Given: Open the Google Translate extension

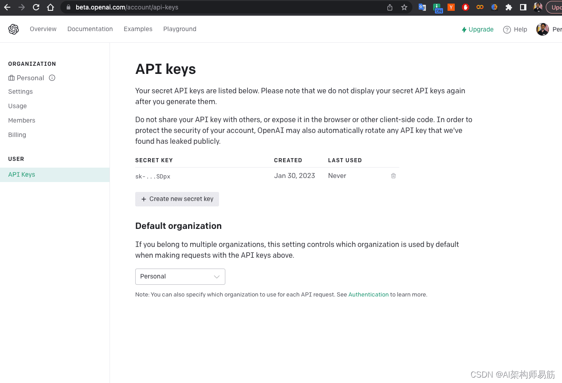Looking at the screenshot, I should 422,7.
